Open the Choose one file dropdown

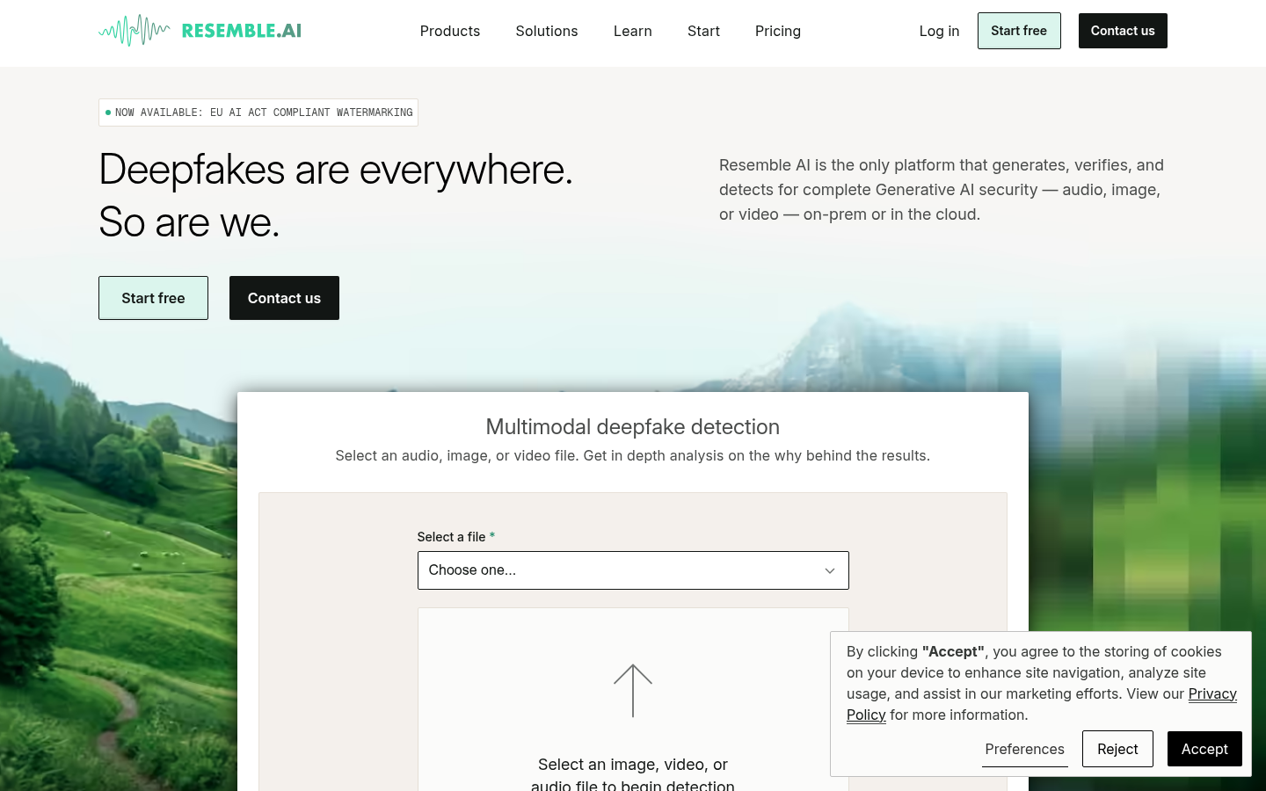coord(633,570)
